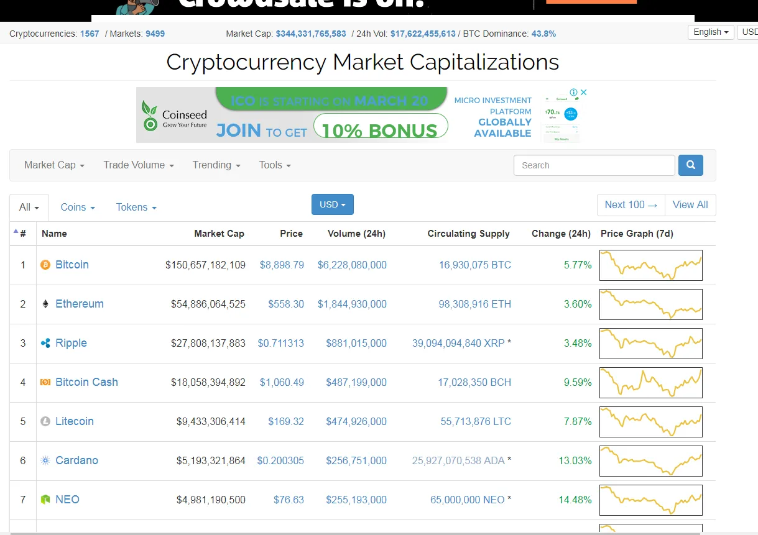Click NEO market cap $4,981,190,500

pyautogui.click(x=211, y=500)
